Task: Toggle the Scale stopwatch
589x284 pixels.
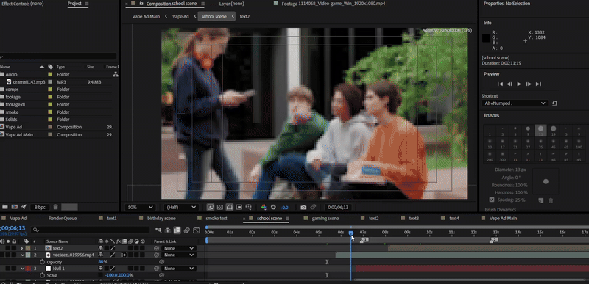Action: point(42,275)
